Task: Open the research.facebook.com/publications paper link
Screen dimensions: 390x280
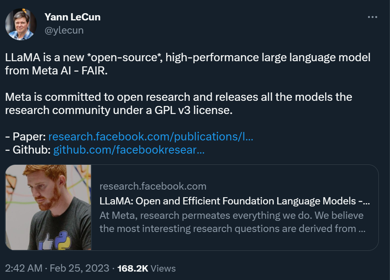Action: [x=151, y=136]
